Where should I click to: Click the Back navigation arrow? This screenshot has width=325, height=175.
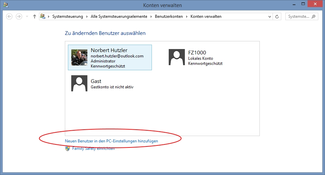9,16
